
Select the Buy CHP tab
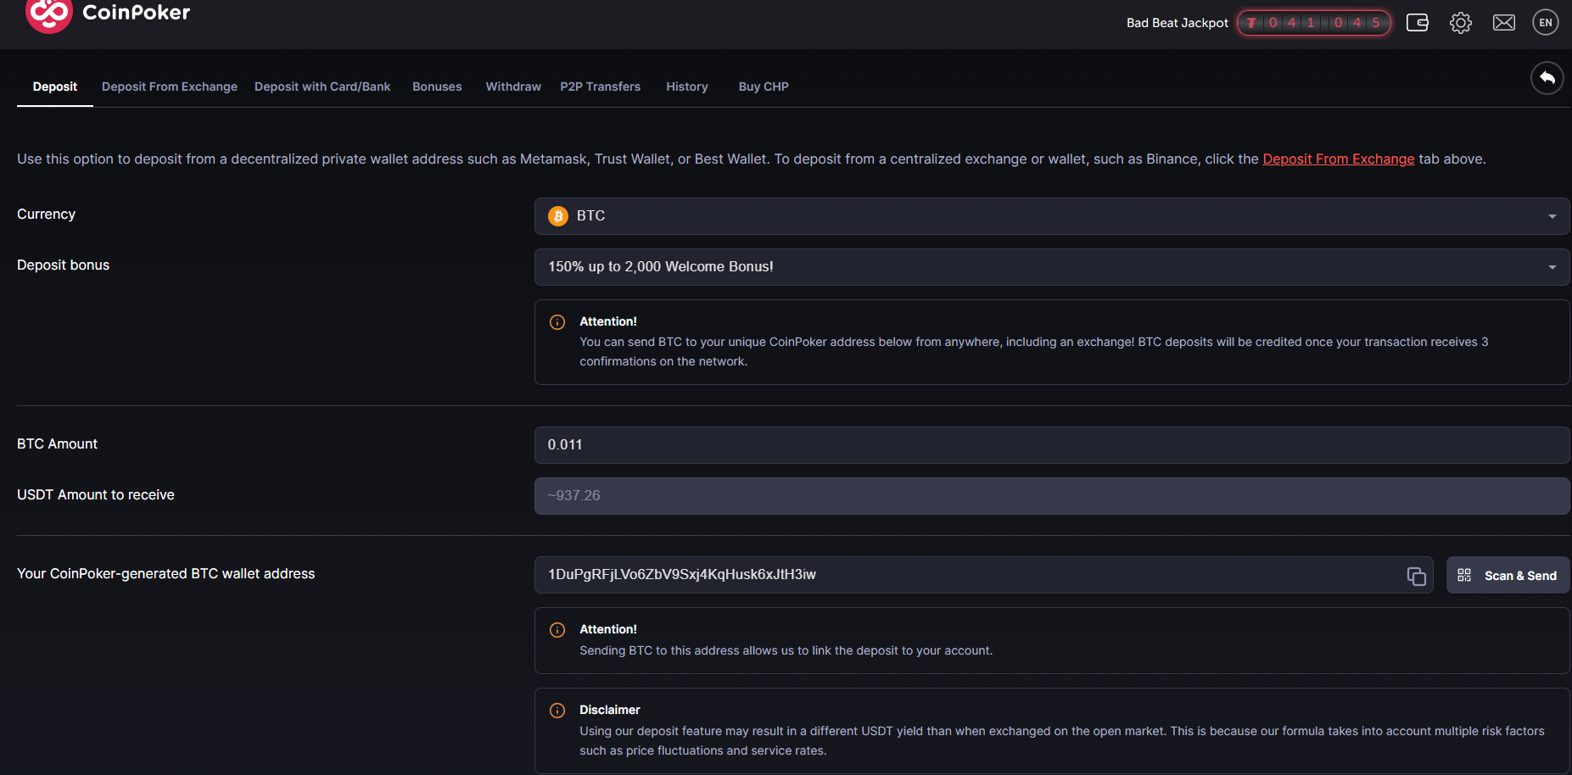tap(763, 86)
